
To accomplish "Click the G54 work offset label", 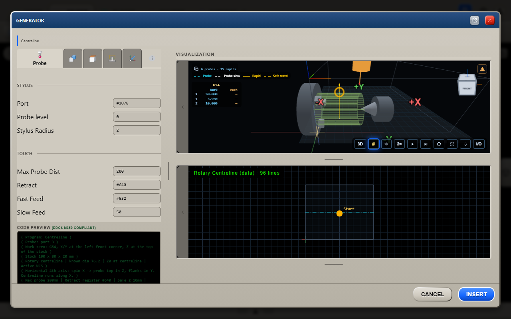I will (216, 85).
